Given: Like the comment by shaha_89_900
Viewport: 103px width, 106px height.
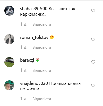Looking at the screenshot, I should [x=93, y=11].
